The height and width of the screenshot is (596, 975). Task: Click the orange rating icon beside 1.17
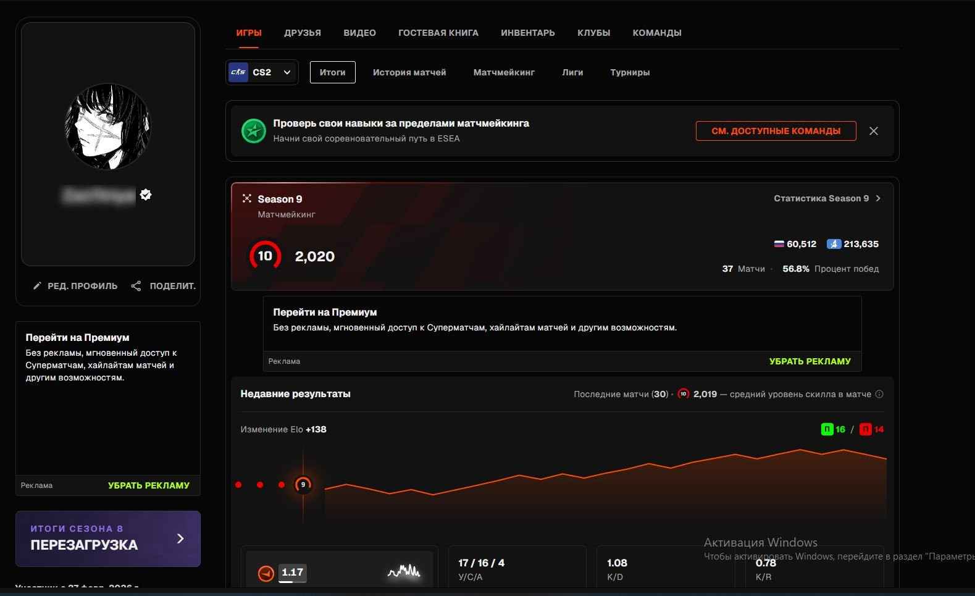point(266,574)
